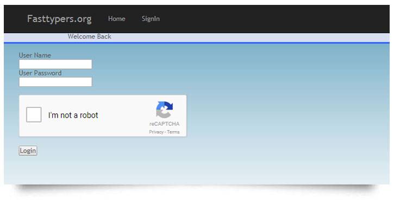Open the reCAPTCHA Privacy link
Image resolution: width=394 pixels, height=204 pixels.
click(x=157, y=132)
